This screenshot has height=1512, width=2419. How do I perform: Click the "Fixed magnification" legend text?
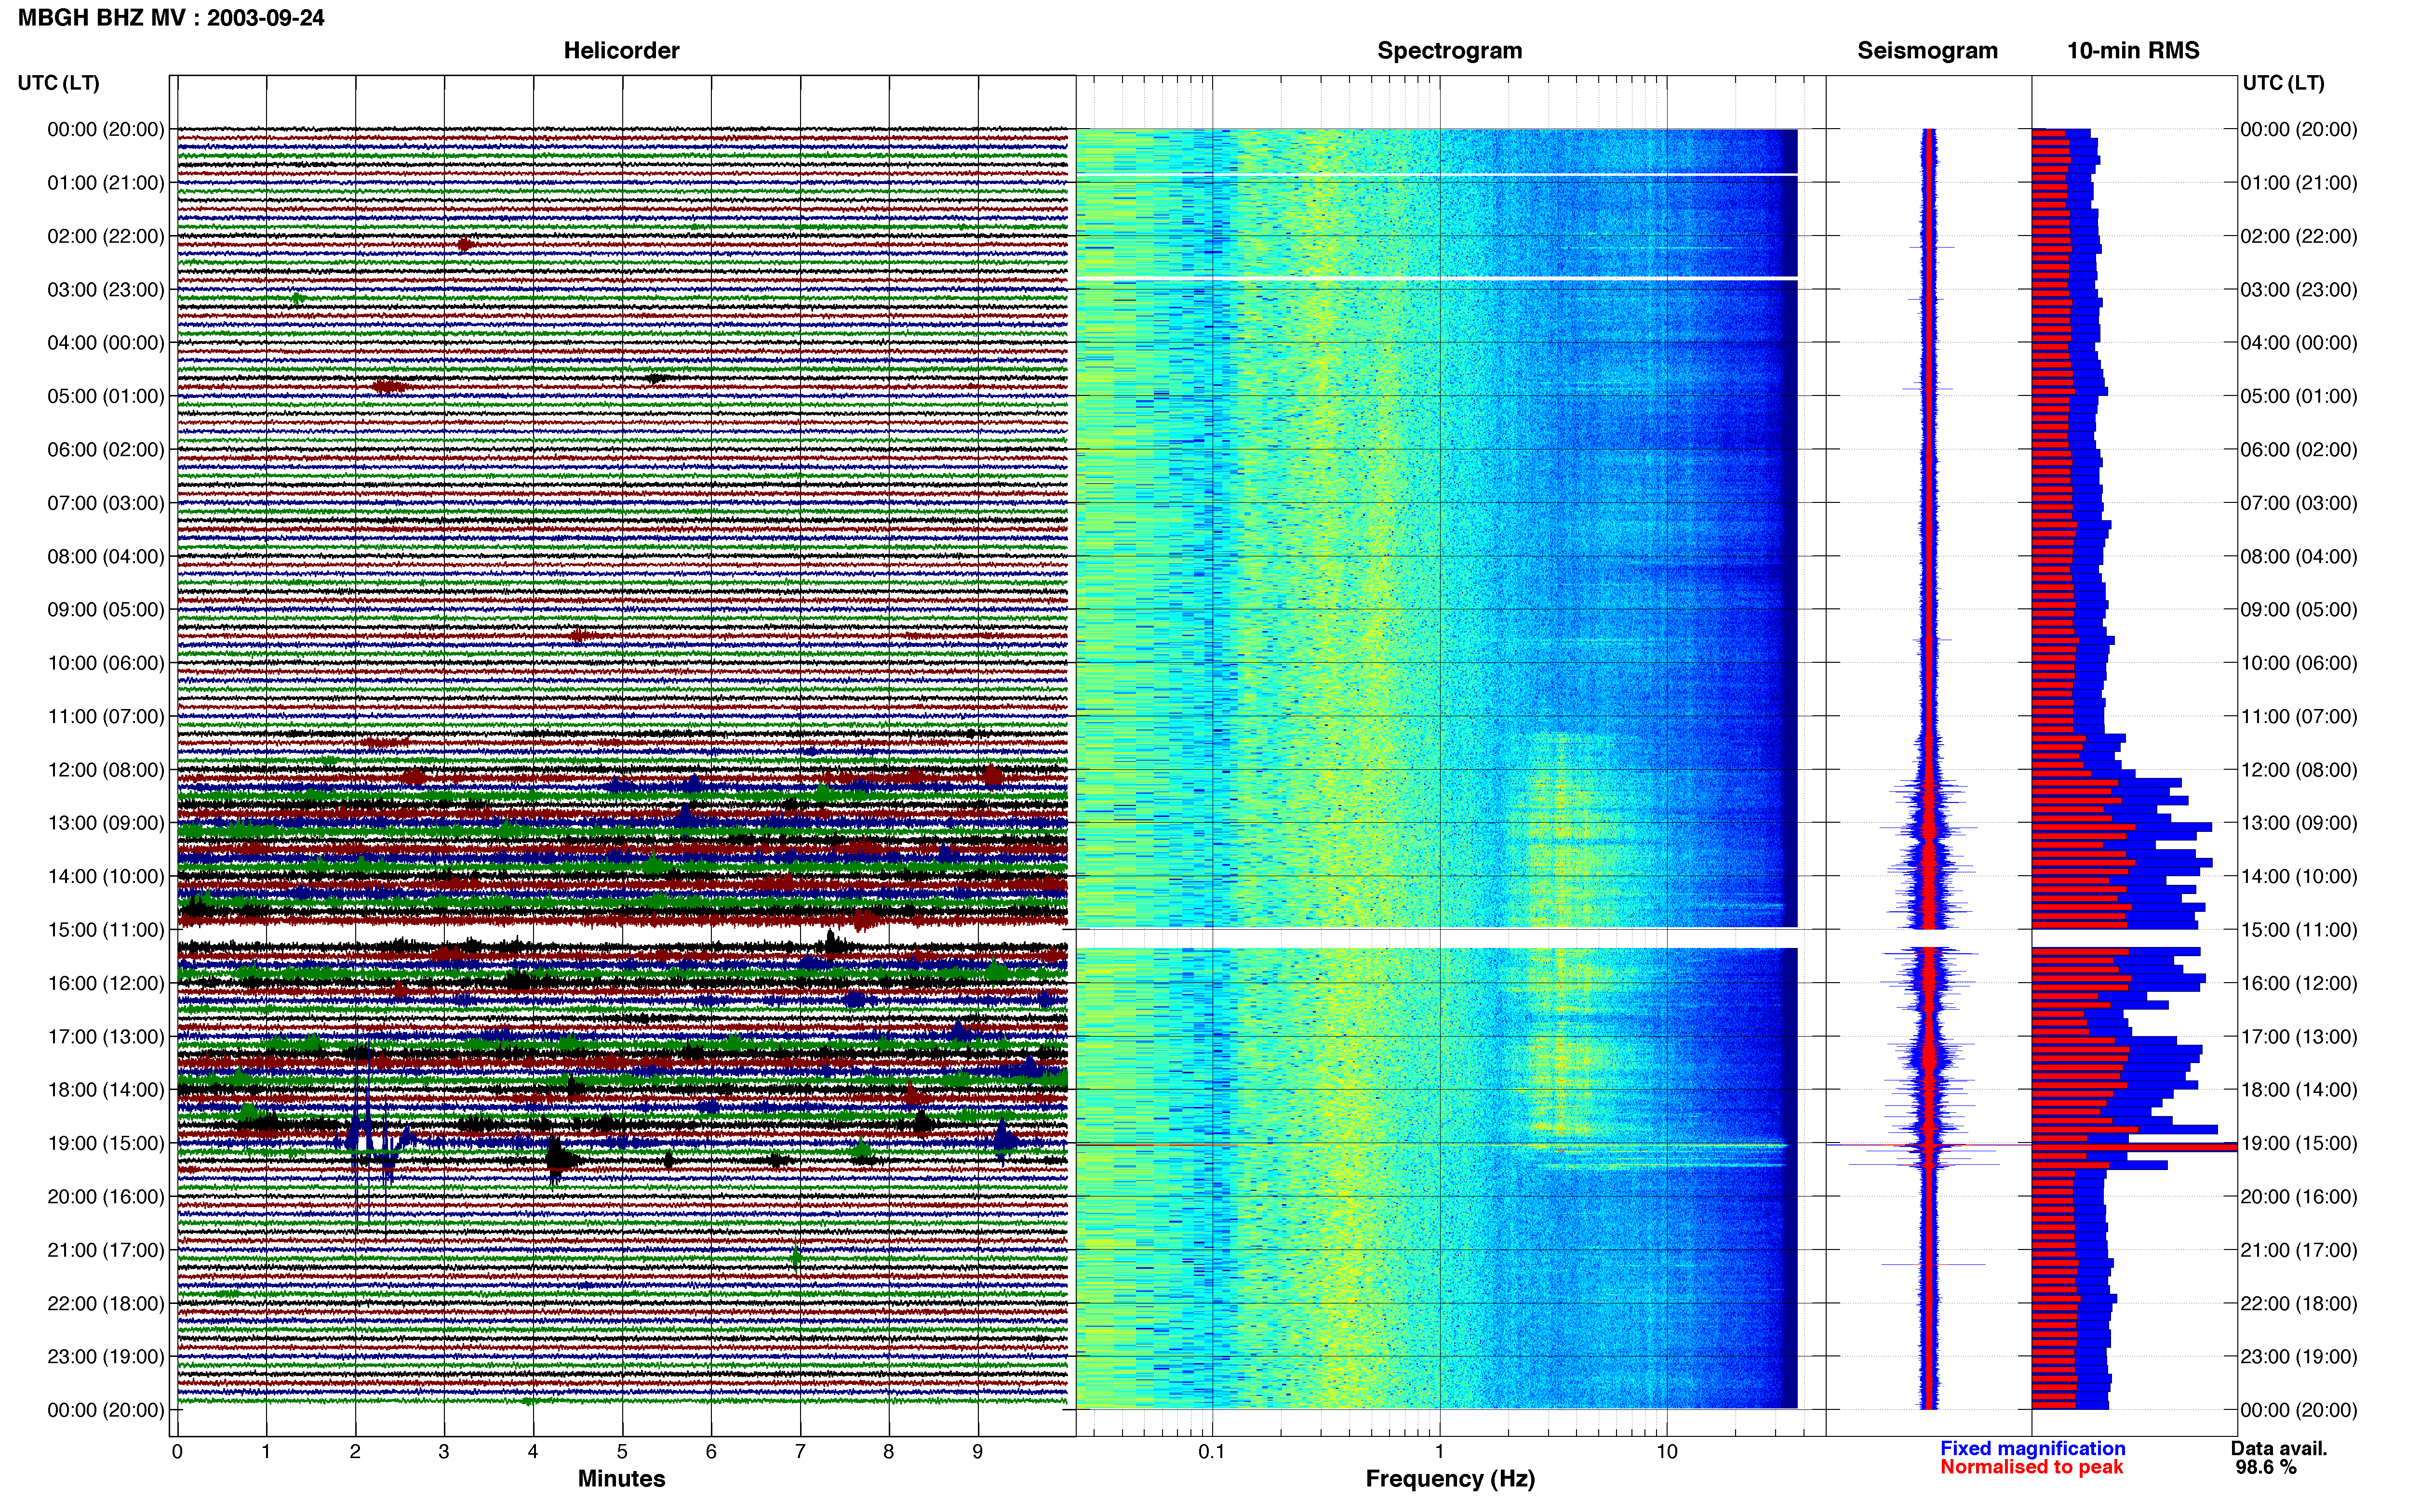coord(2032,1448)
